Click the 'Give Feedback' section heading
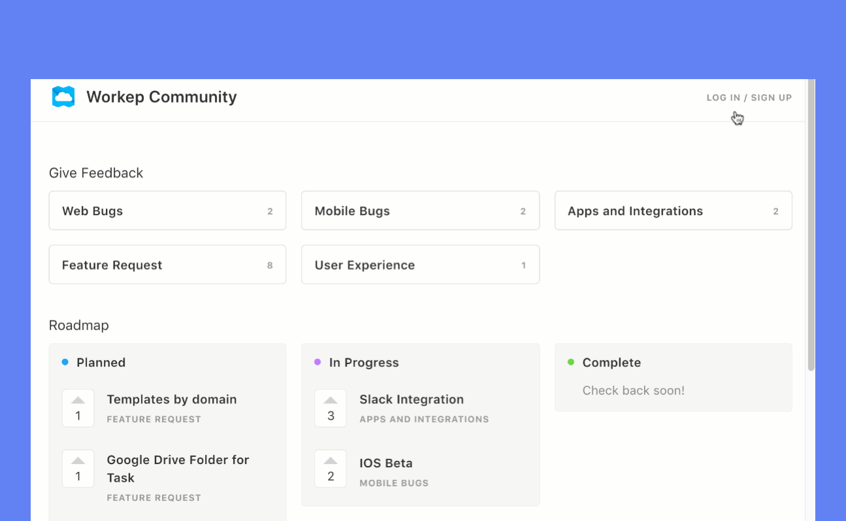Image resolution: width=846 pixels, height=521 pixels. pyautogui.click(x=96, y=173)
